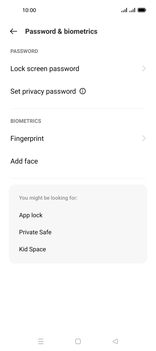Open recent apps with the three-line navigation icon
Viewport: 156px width, 351px height.
[x=41, y=341]
